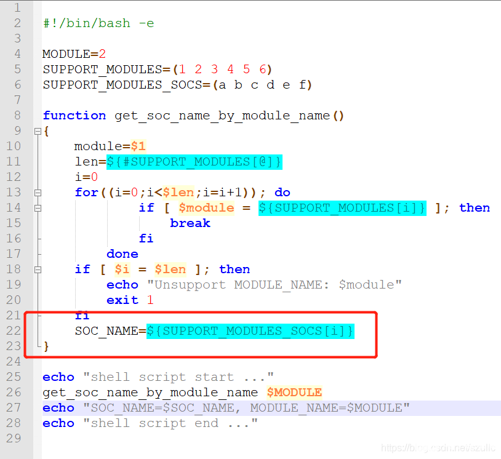The image size is (501, 459).
Task: Click line number 7 in the gutter
Action: click(x=17, y=100)
